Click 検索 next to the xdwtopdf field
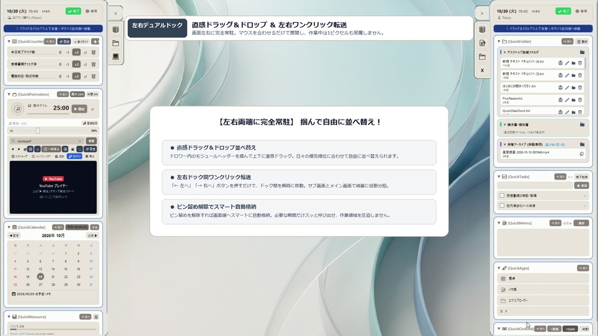Image resolution: width=598 pixels, height=336 pixels. click(x=91, y=141)
